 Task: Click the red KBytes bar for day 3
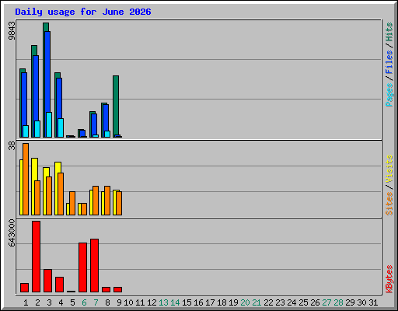click(x=48, y=281)
